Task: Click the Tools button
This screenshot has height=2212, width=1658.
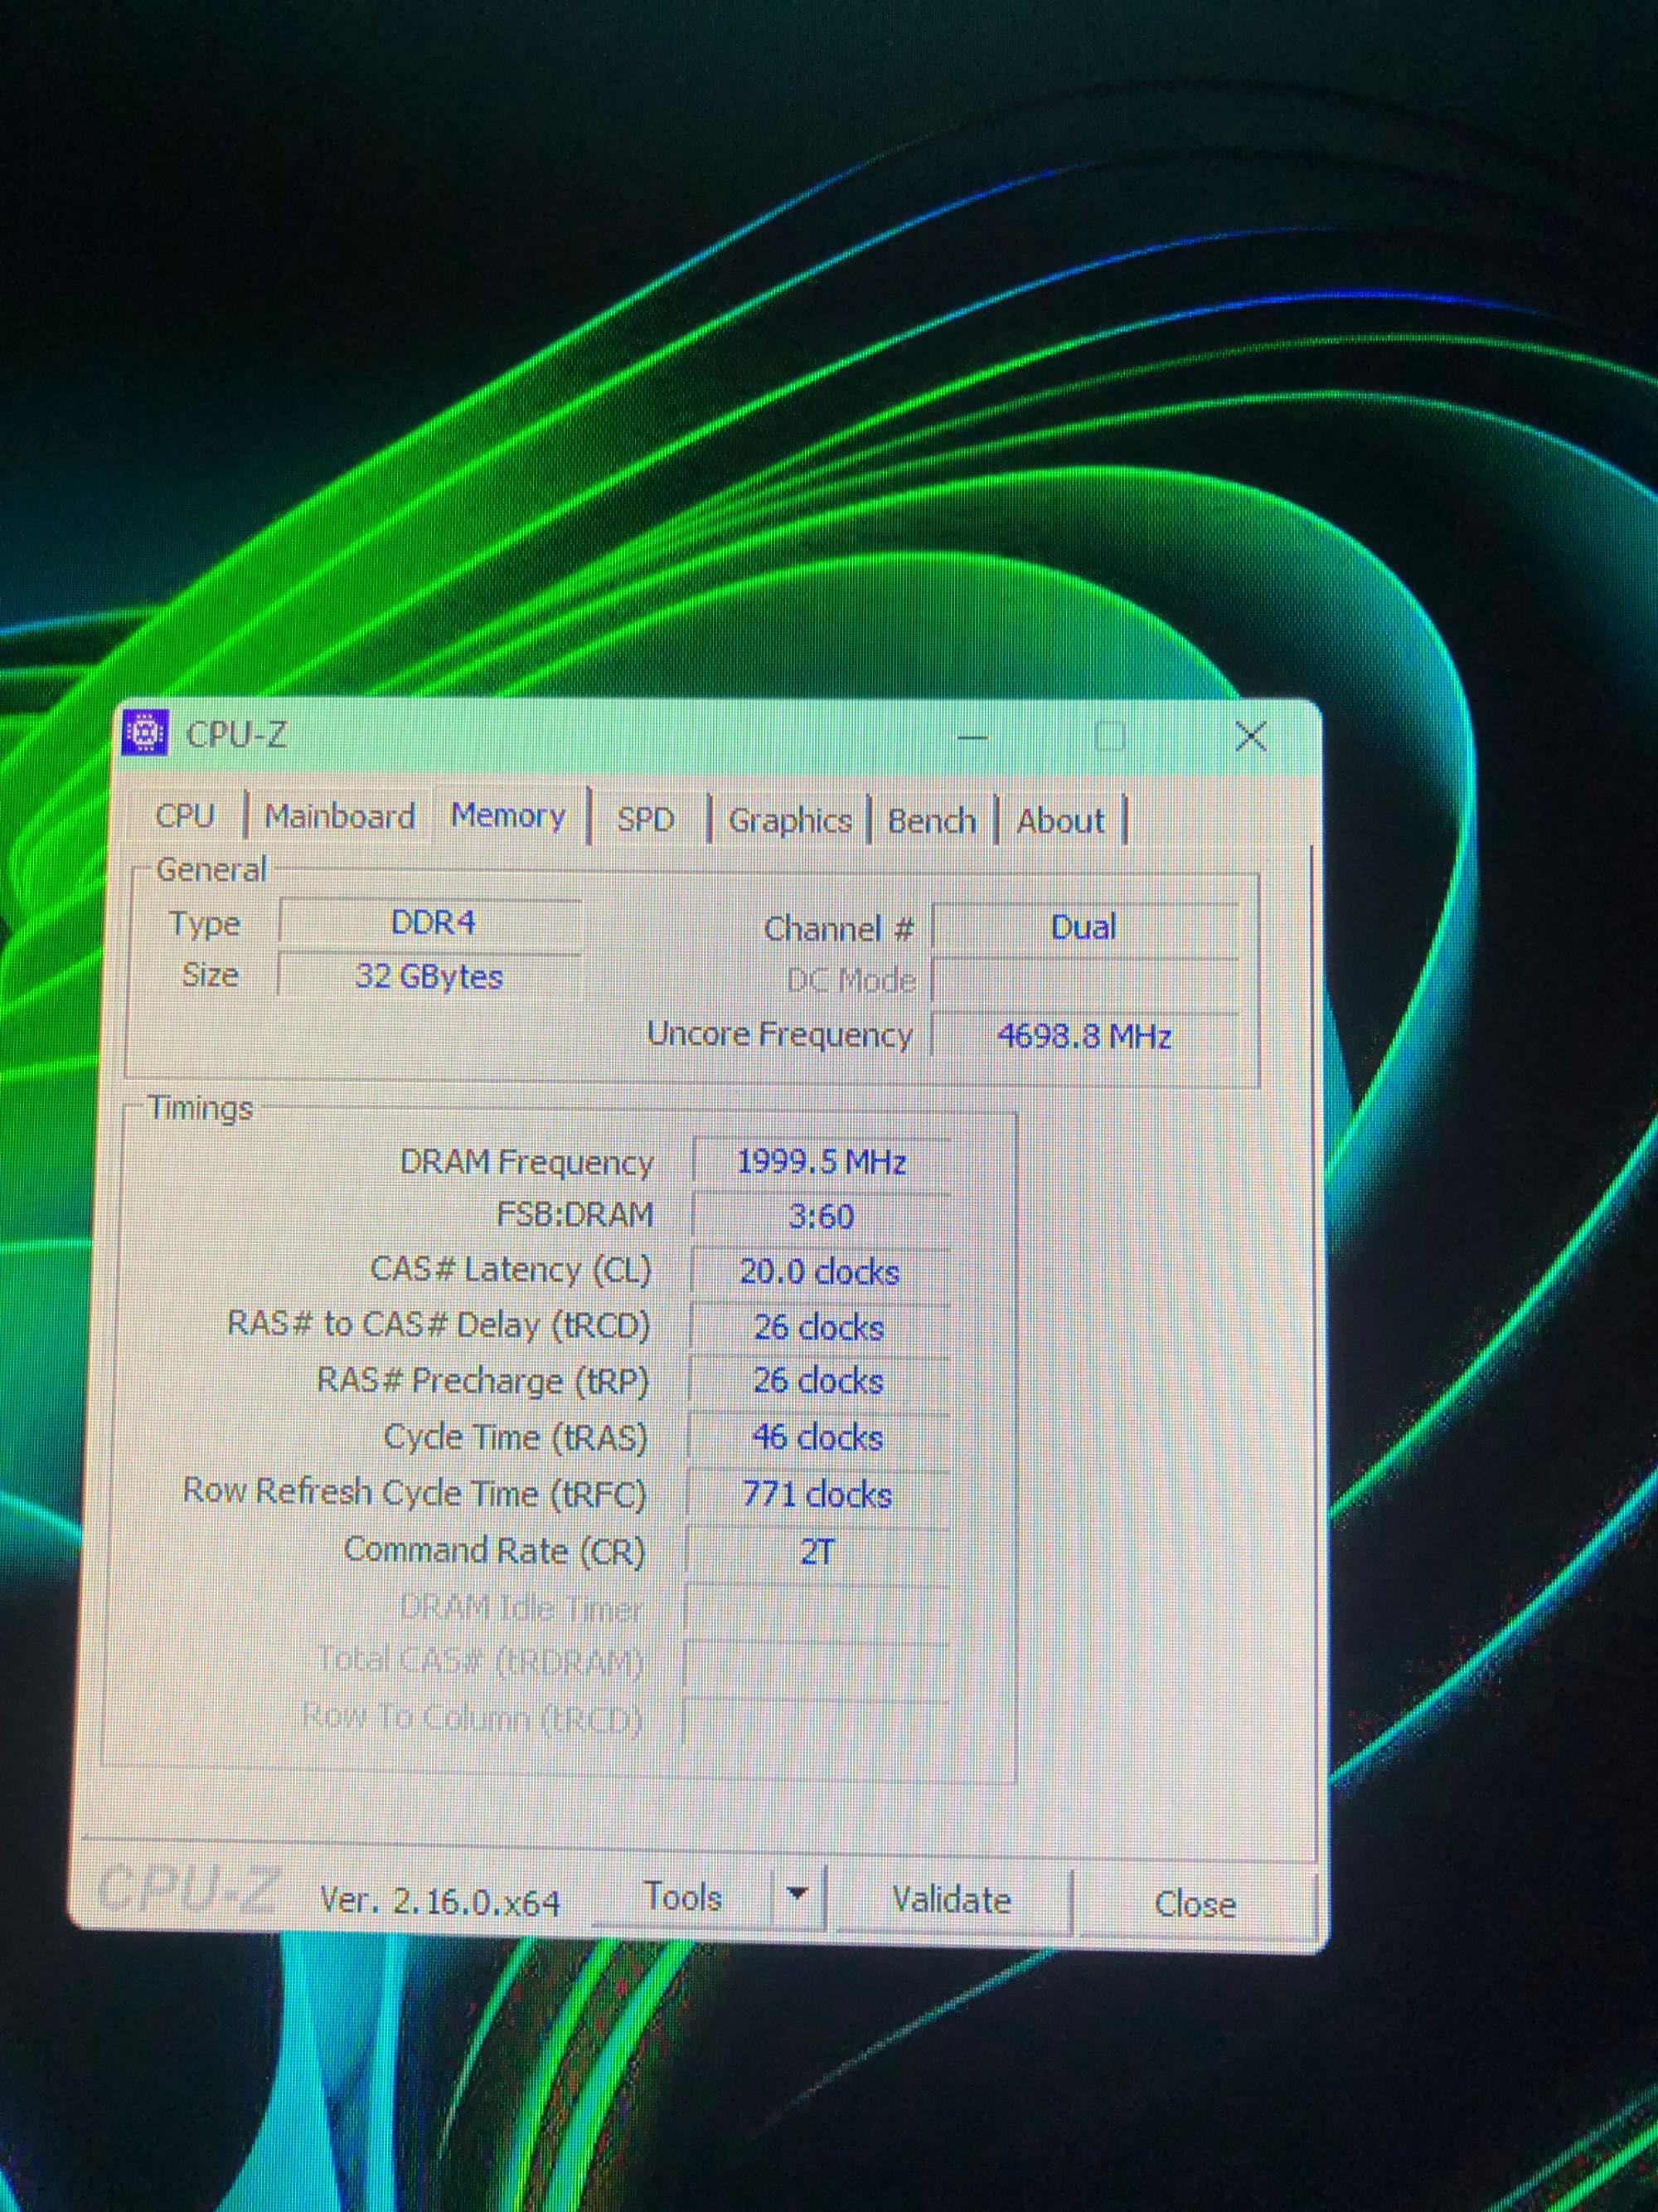Action: (x=684, y=1897)
